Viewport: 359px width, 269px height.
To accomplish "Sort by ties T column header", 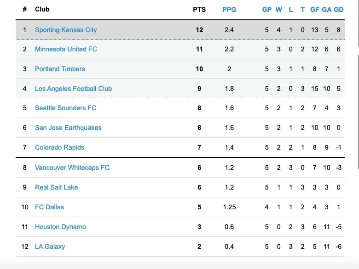I will click(x=302, y=9).
